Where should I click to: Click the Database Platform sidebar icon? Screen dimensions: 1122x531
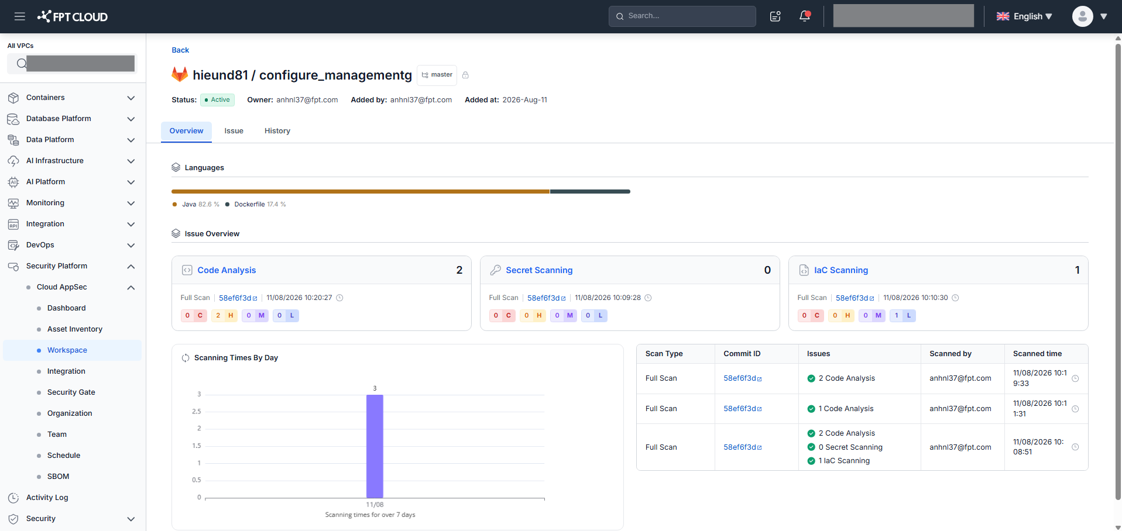13,119
